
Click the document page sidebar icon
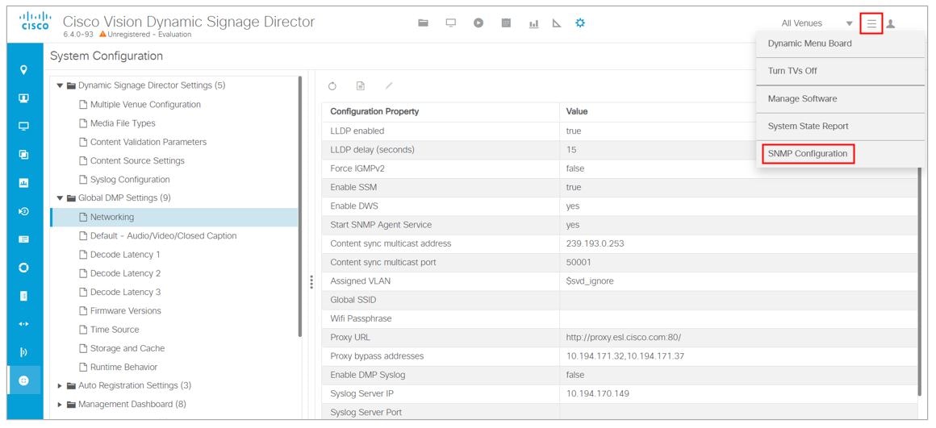pyautogui.click(x=24, y=296)
